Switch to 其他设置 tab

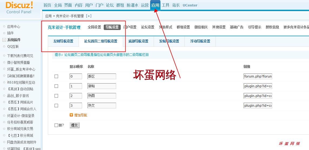point(219,27)
